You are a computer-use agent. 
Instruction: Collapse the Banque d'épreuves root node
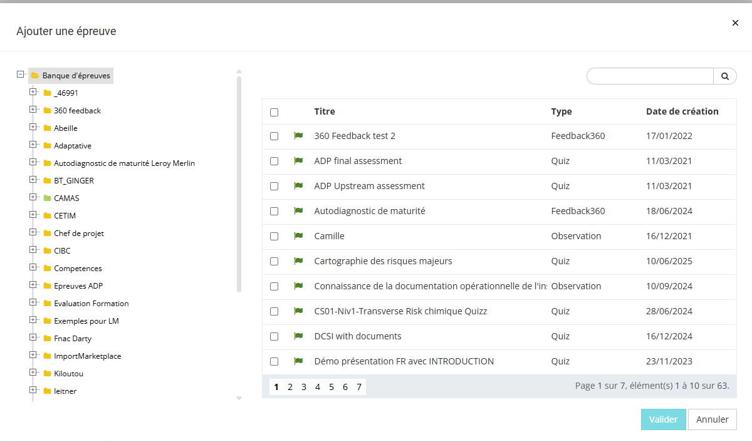(x=20, y=75)
